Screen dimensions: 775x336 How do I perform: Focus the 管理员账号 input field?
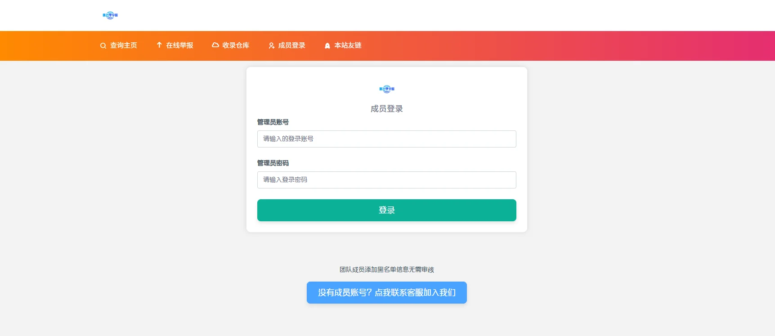point(387,139)
